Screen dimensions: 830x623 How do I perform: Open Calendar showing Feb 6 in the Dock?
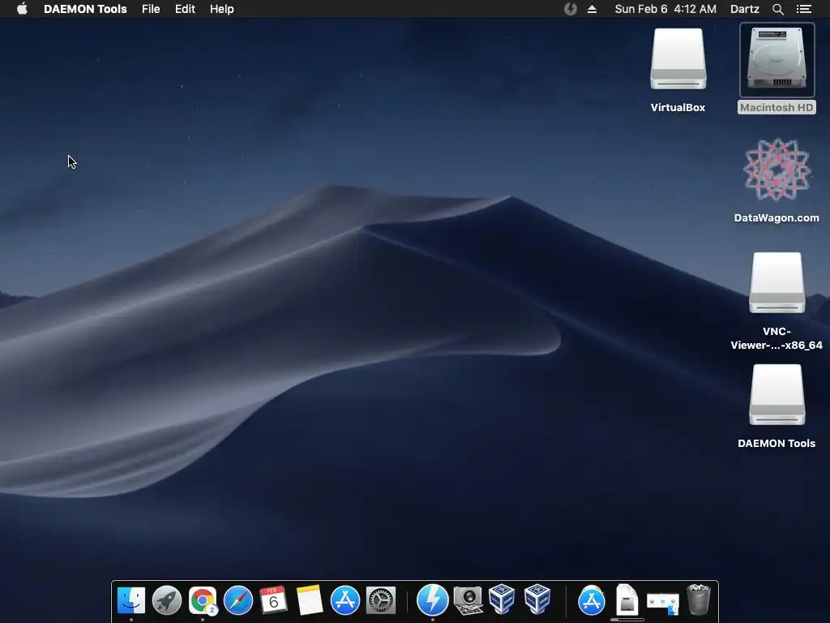click(x=274, y=600)
